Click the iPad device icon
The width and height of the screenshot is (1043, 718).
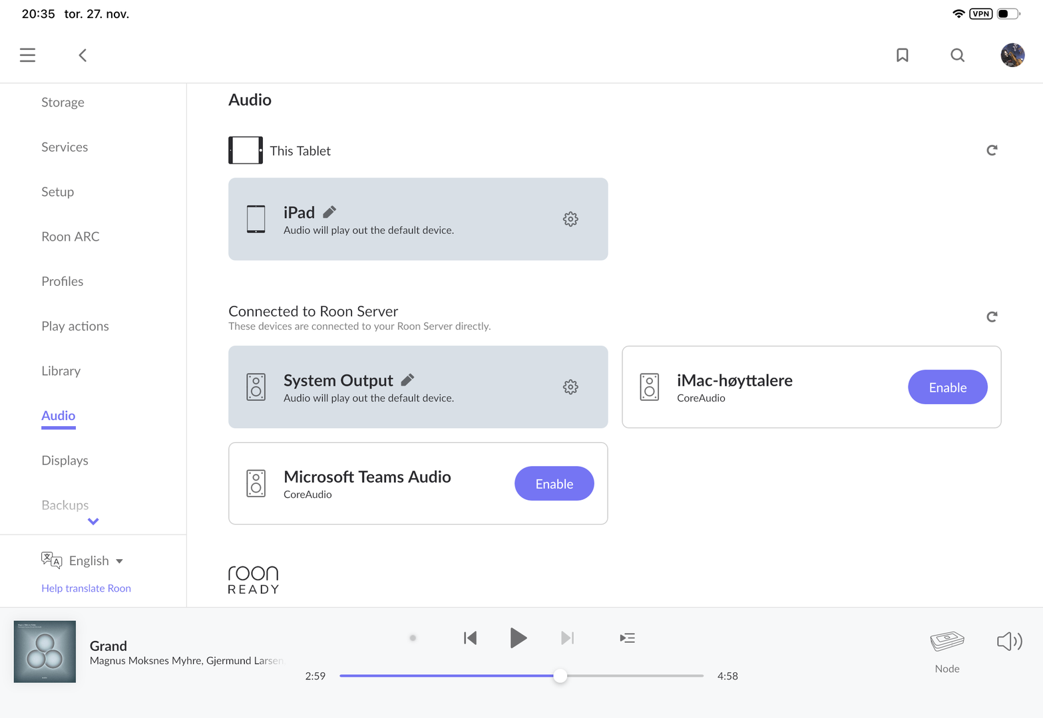pos(256,219)
